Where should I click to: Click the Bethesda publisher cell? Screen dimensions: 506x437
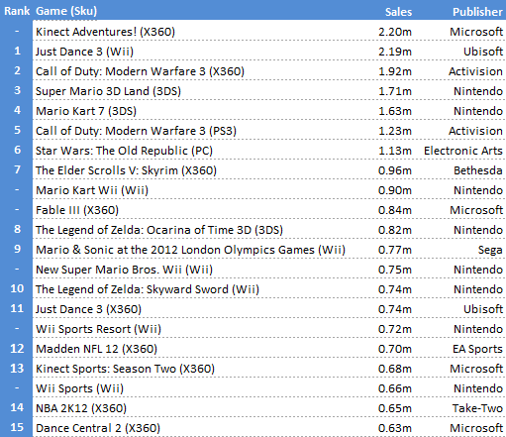478,170
